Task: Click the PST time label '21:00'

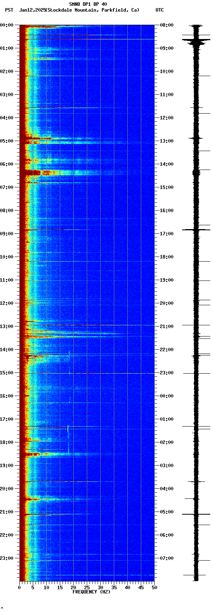Action: (7, 512)
